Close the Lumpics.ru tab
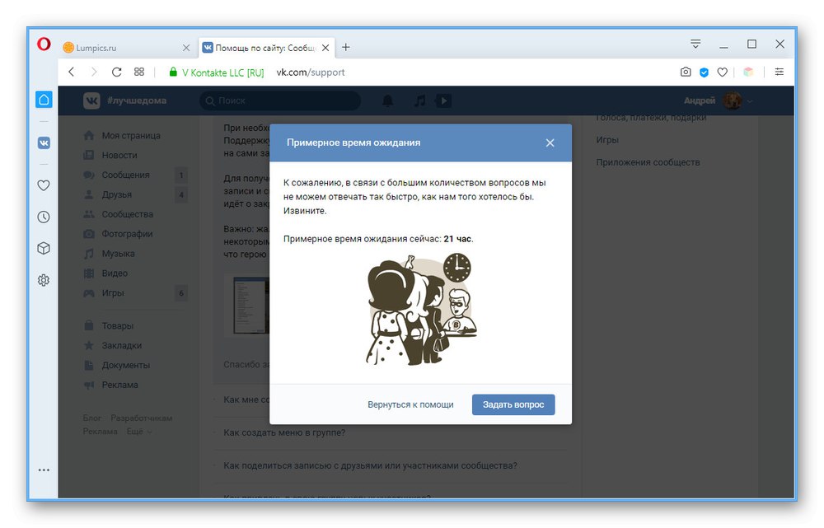824x528 pixels. 186,48
